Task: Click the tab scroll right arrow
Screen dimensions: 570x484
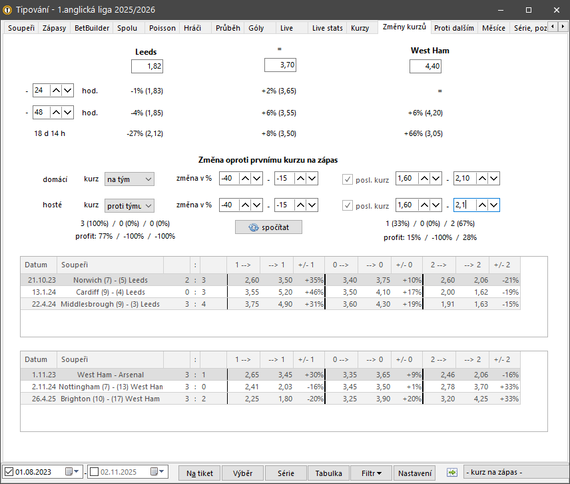Action: 563,28
